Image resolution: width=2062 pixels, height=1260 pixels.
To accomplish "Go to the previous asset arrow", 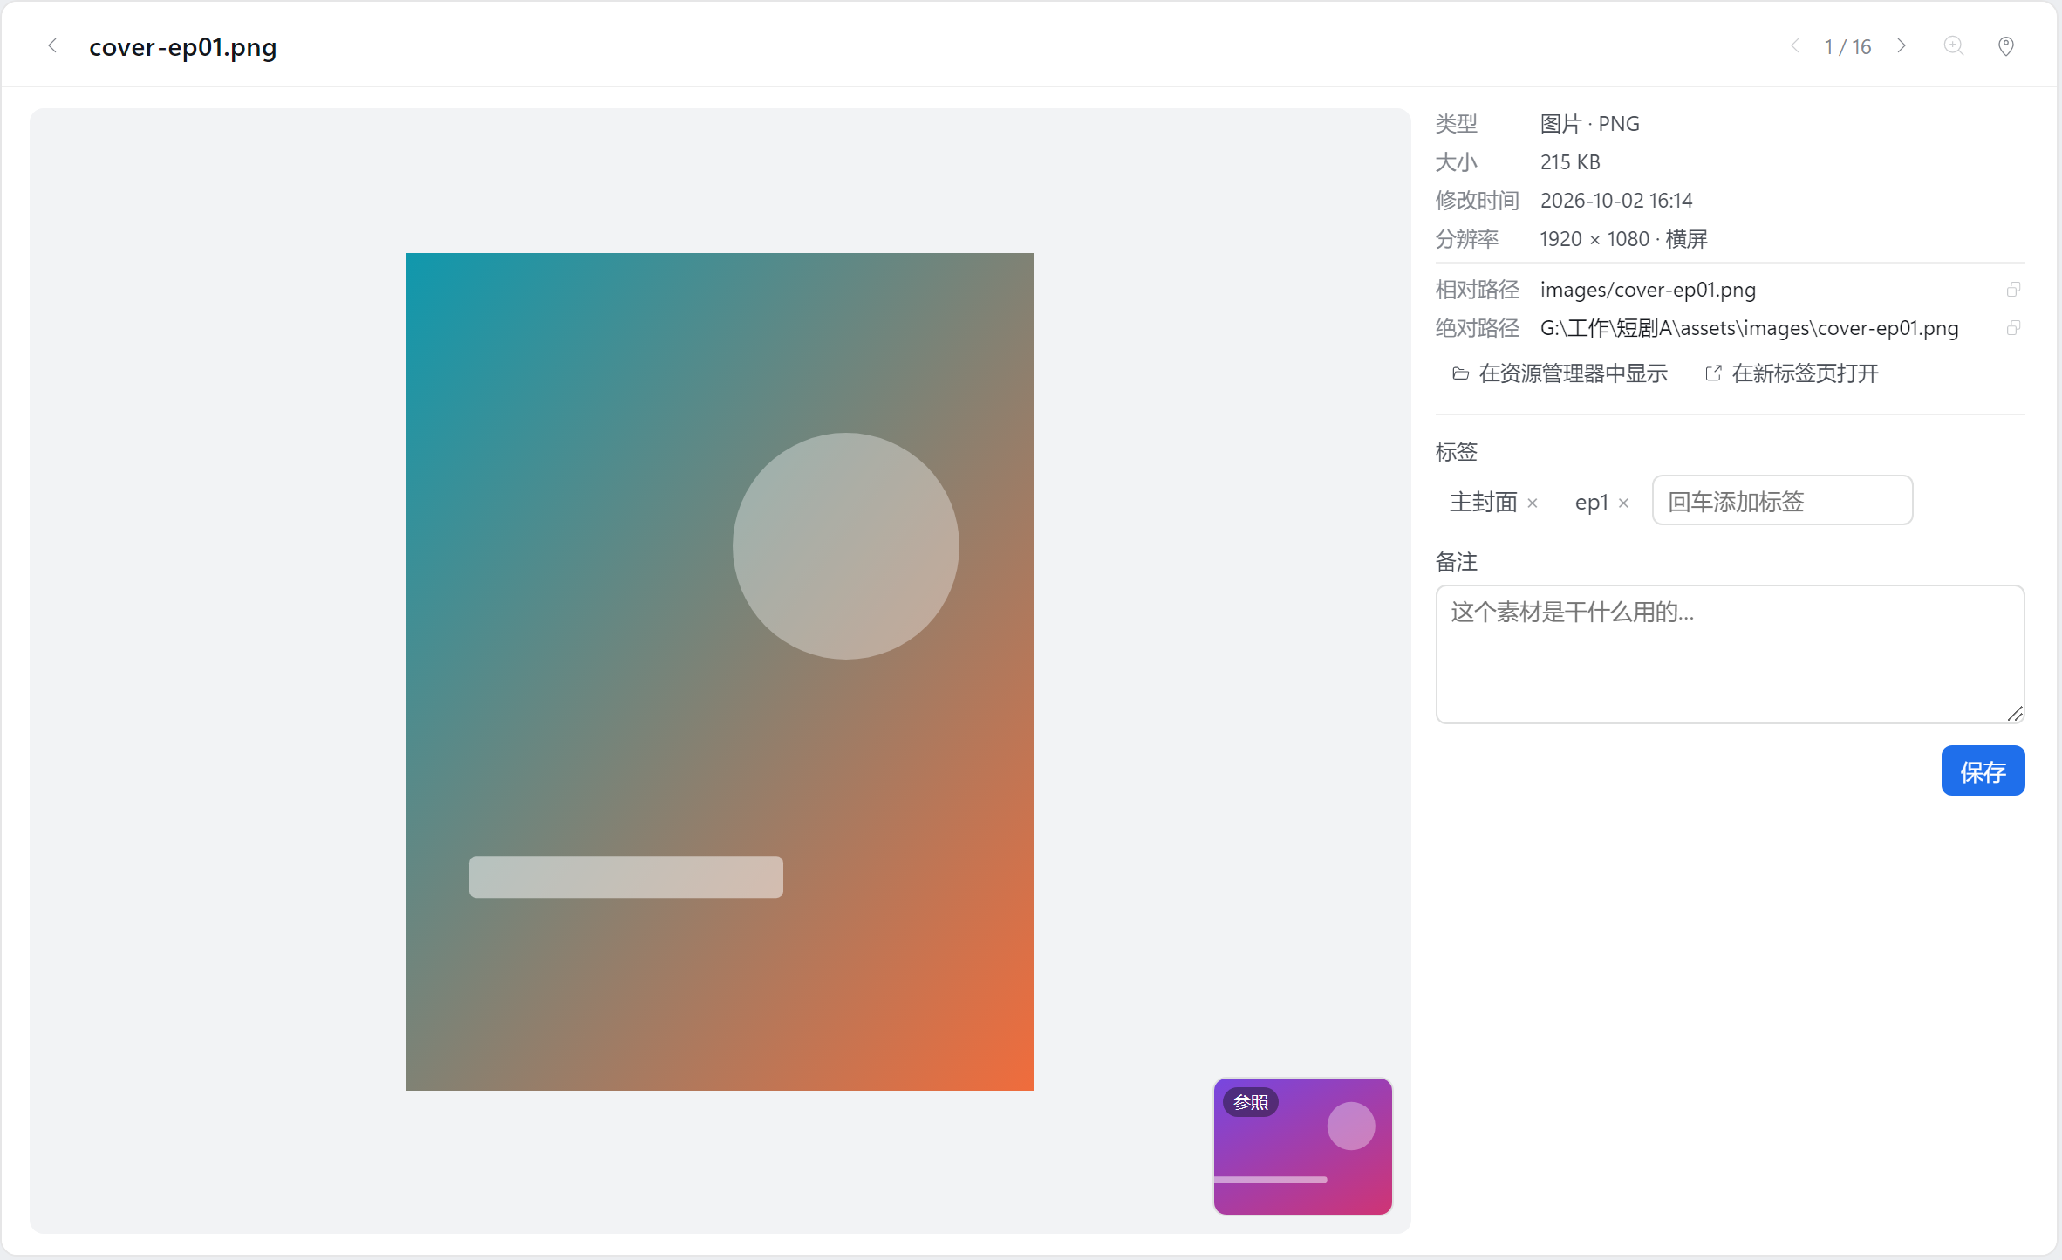I will [1795, 46].
